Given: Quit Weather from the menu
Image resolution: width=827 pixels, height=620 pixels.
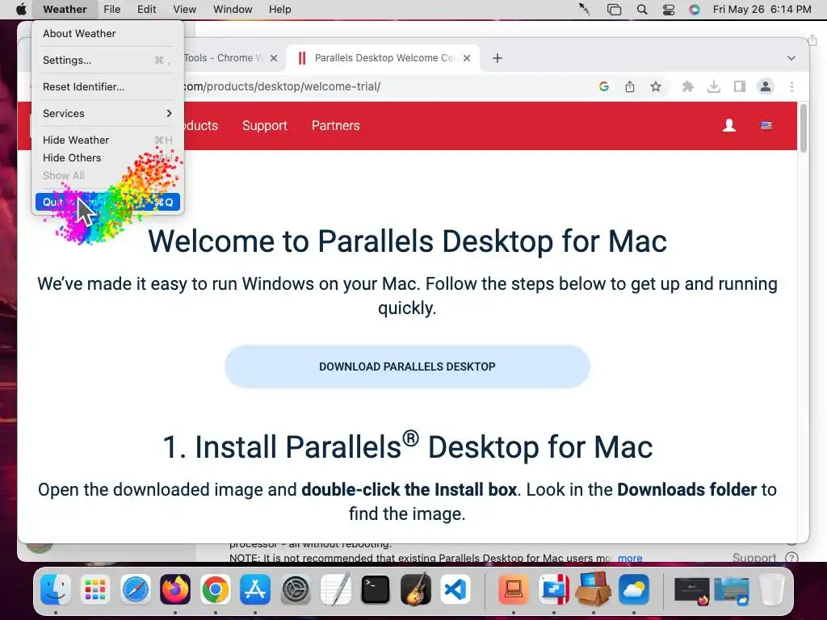Looking at the screenshot, I should [107, 202].
